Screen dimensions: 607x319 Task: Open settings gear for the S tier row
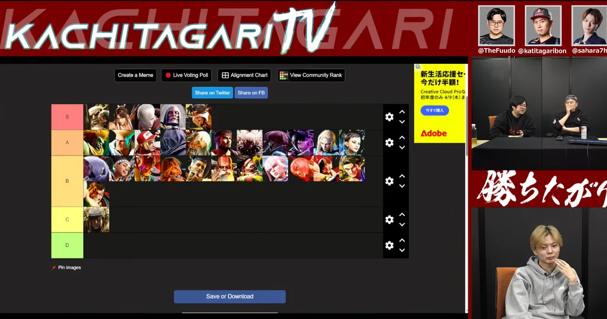(x=389, y=117)
